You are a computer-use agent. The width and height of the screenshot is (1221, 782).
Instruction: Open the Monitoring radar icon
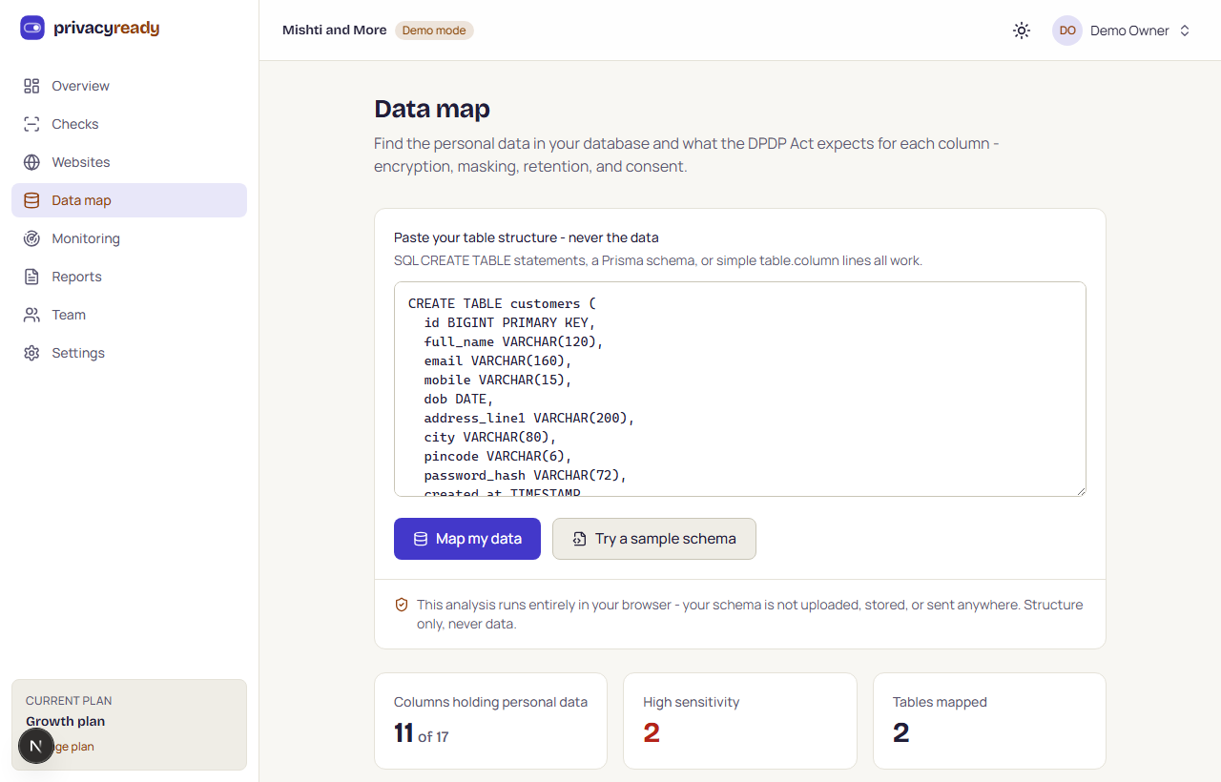coord(31,238)
